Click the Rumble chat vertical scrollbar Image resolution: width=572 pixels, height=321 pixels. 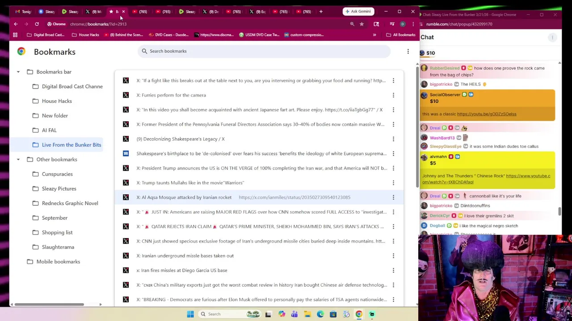559,211
